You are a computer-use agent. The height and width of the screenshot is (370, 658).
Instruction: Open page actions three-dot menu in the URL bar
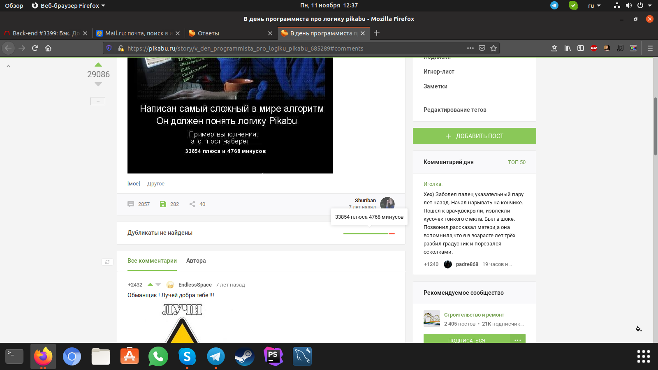tap(470, 48)
